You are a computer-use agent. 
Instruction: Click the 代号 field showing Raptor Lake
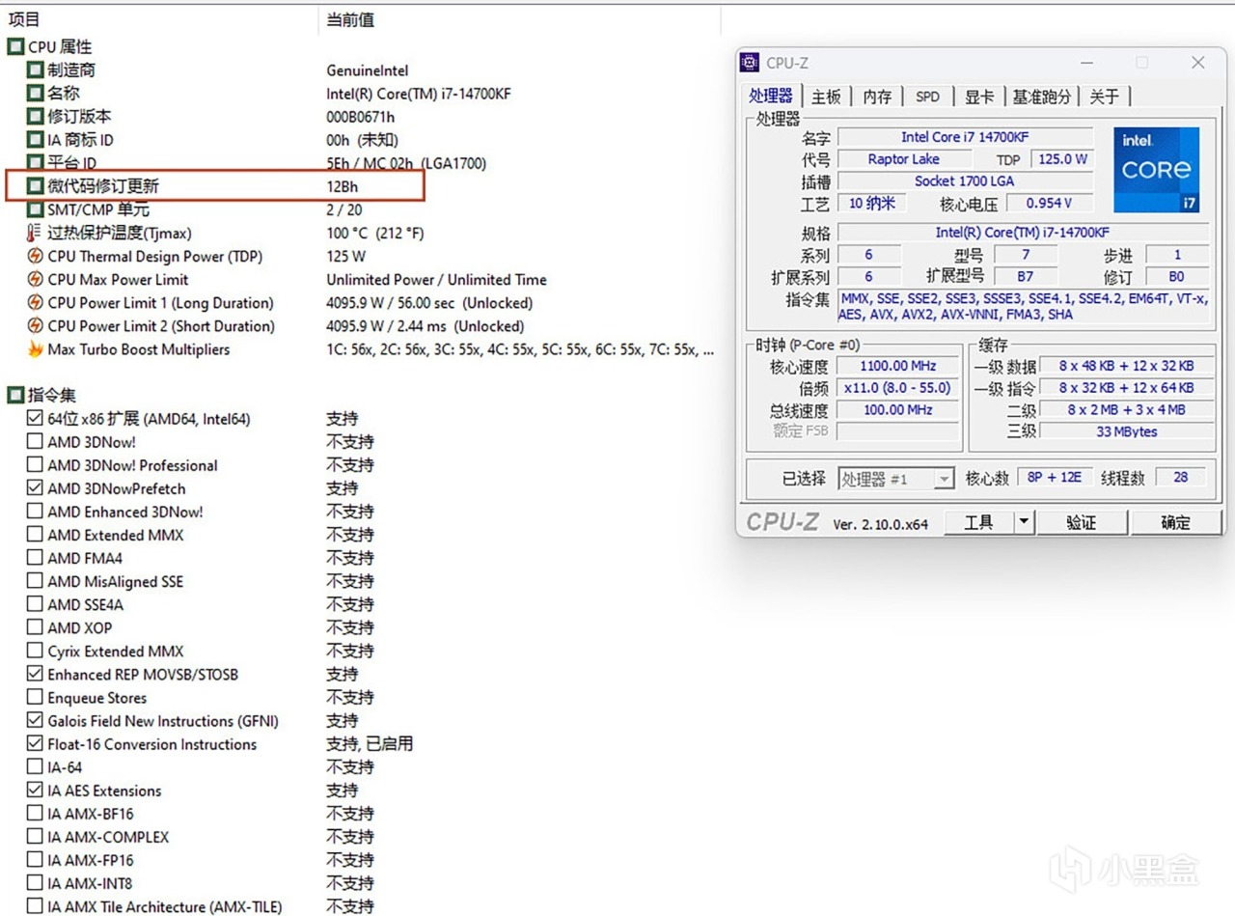coord(904,159)
